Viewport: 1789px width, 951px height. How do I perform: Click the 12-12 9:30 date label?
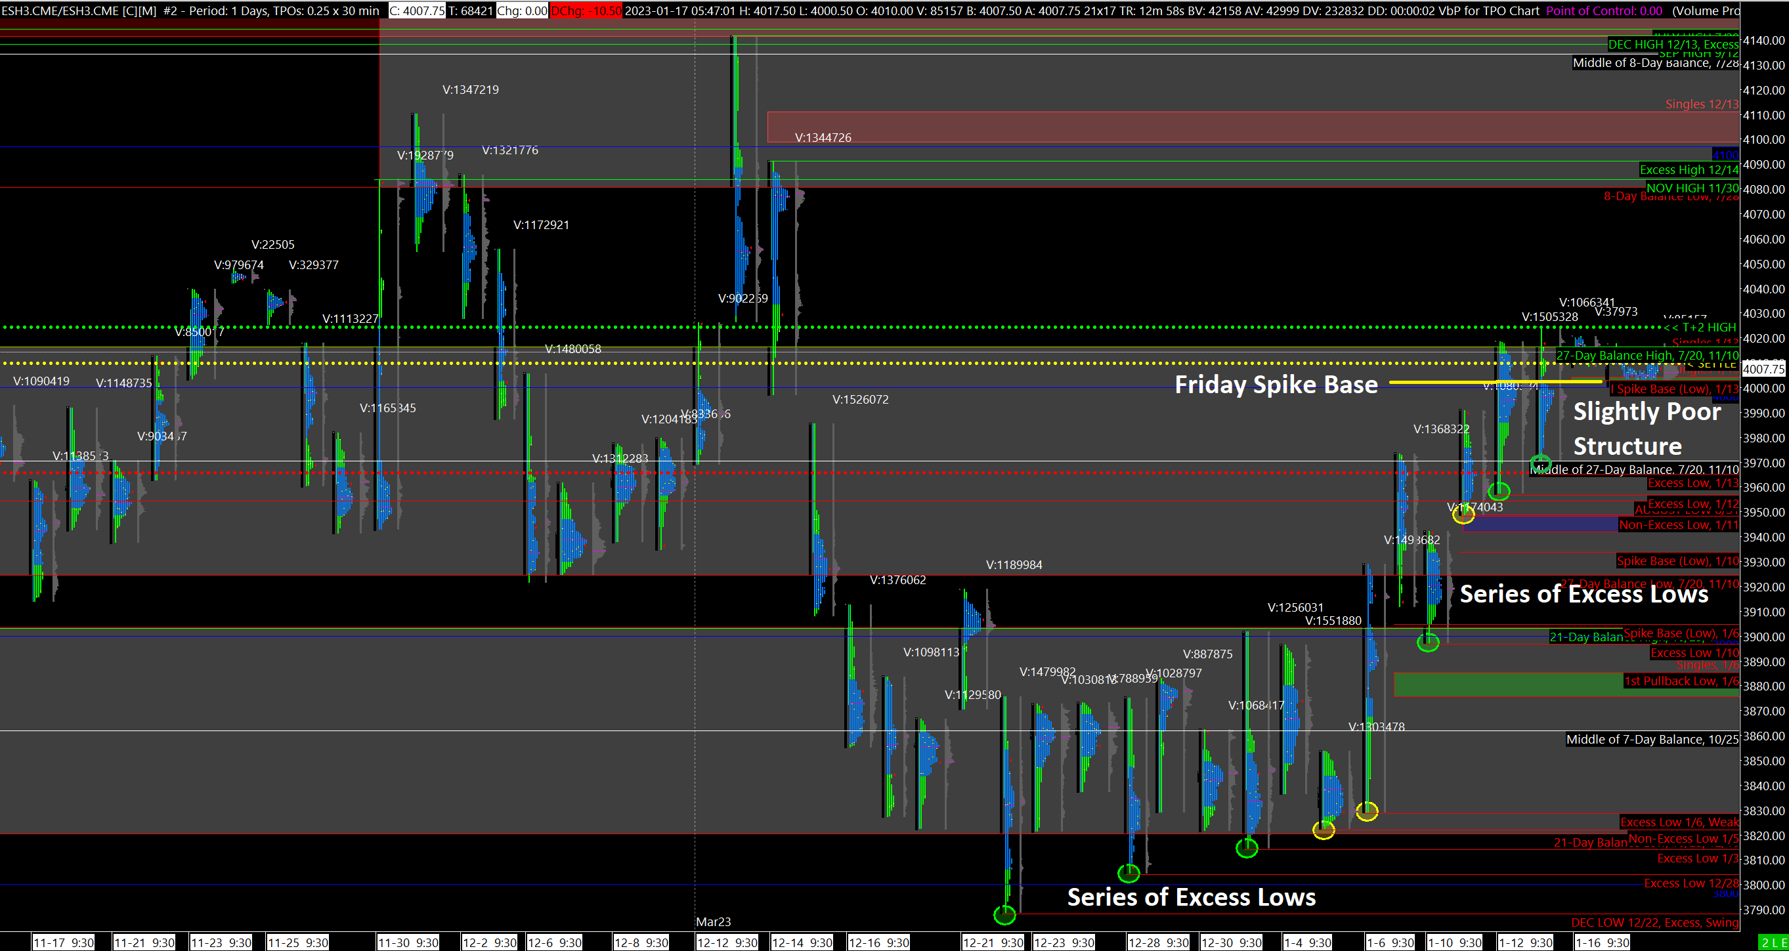[x=727, y=942]
